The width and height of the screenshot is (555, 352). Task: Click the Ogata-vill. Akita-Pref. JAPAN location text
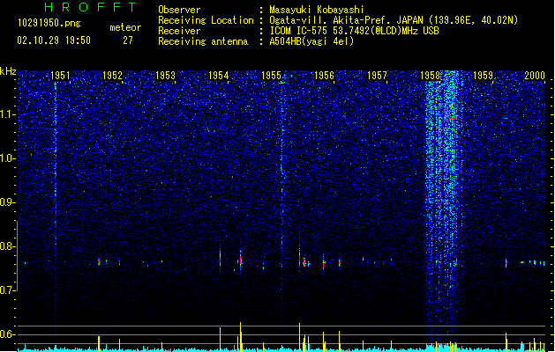[x=394, y=20]
